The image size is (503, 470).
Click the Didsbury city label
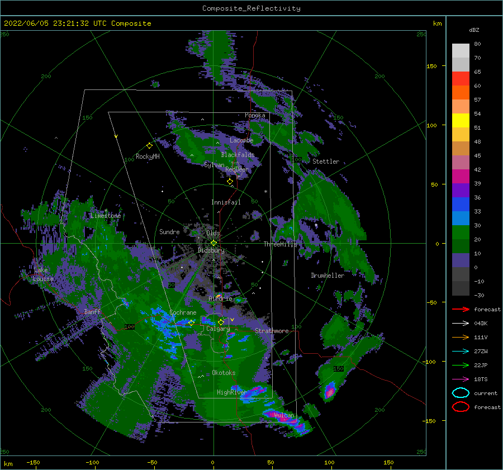pos(211,250)
